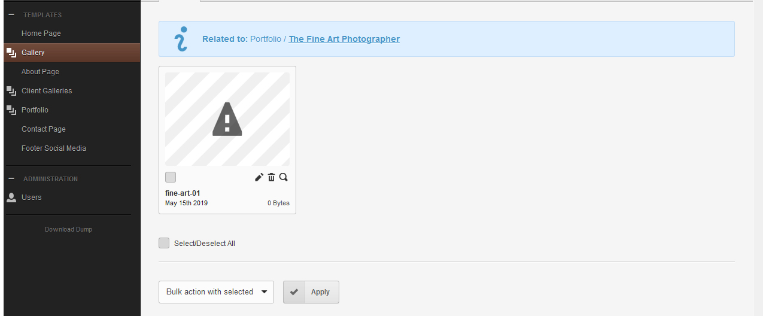
Task: Go to About Page template
Action: 40,72
